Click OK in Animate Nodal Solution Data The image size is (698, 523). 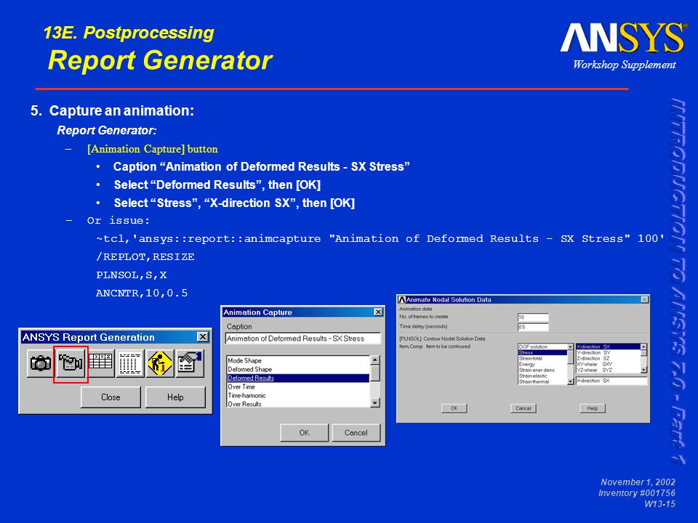tap(454, 408)
